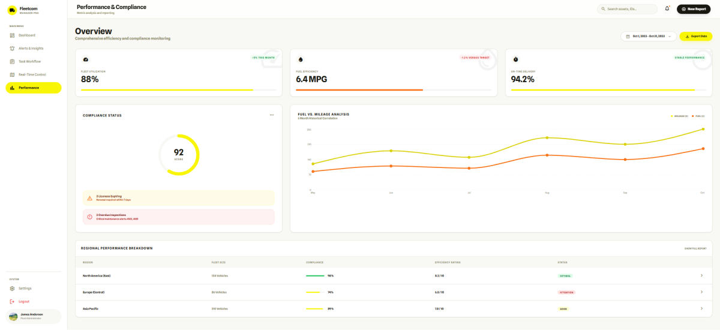Image resolution: width=720 pixels, height=330 pixels.
Task: Click the Real-Time Control map icon
Action: point(12,75)
